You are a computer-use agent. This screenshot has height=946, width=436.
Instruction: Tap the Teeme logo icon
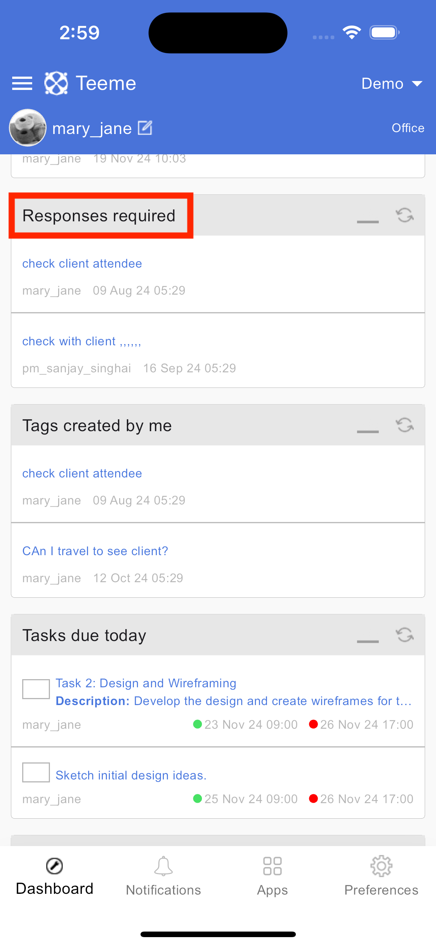click(x=56, y=83)
